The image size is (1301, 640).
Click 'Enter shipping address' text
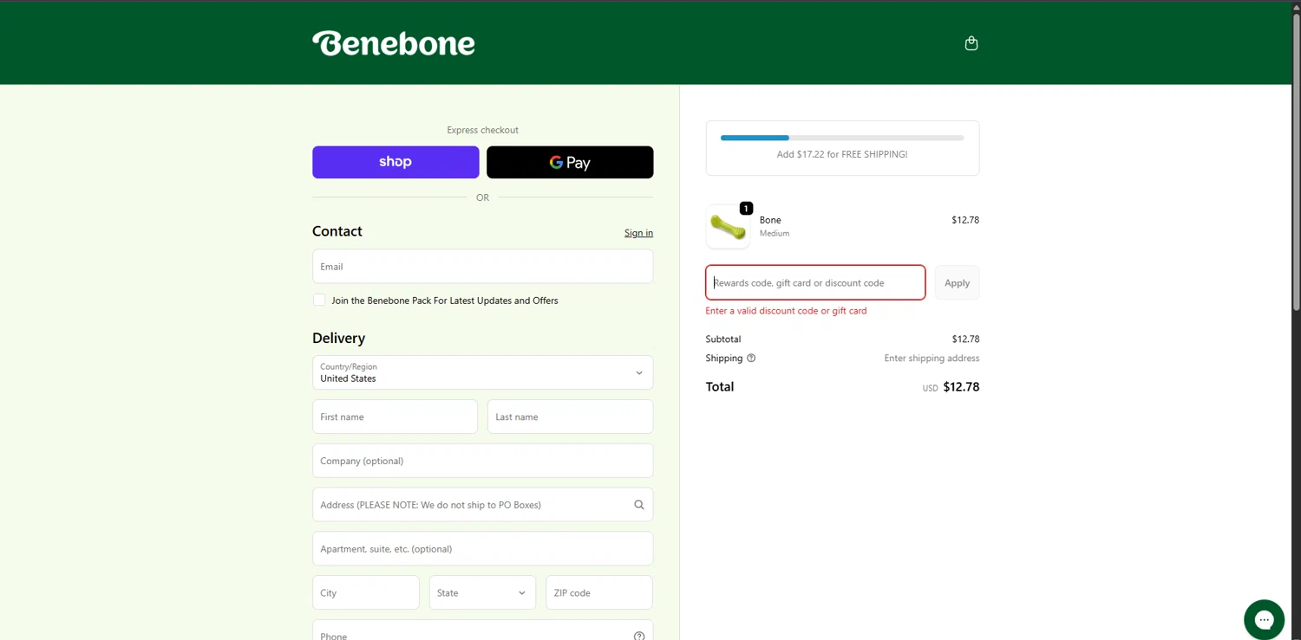[x=932, y=359]
